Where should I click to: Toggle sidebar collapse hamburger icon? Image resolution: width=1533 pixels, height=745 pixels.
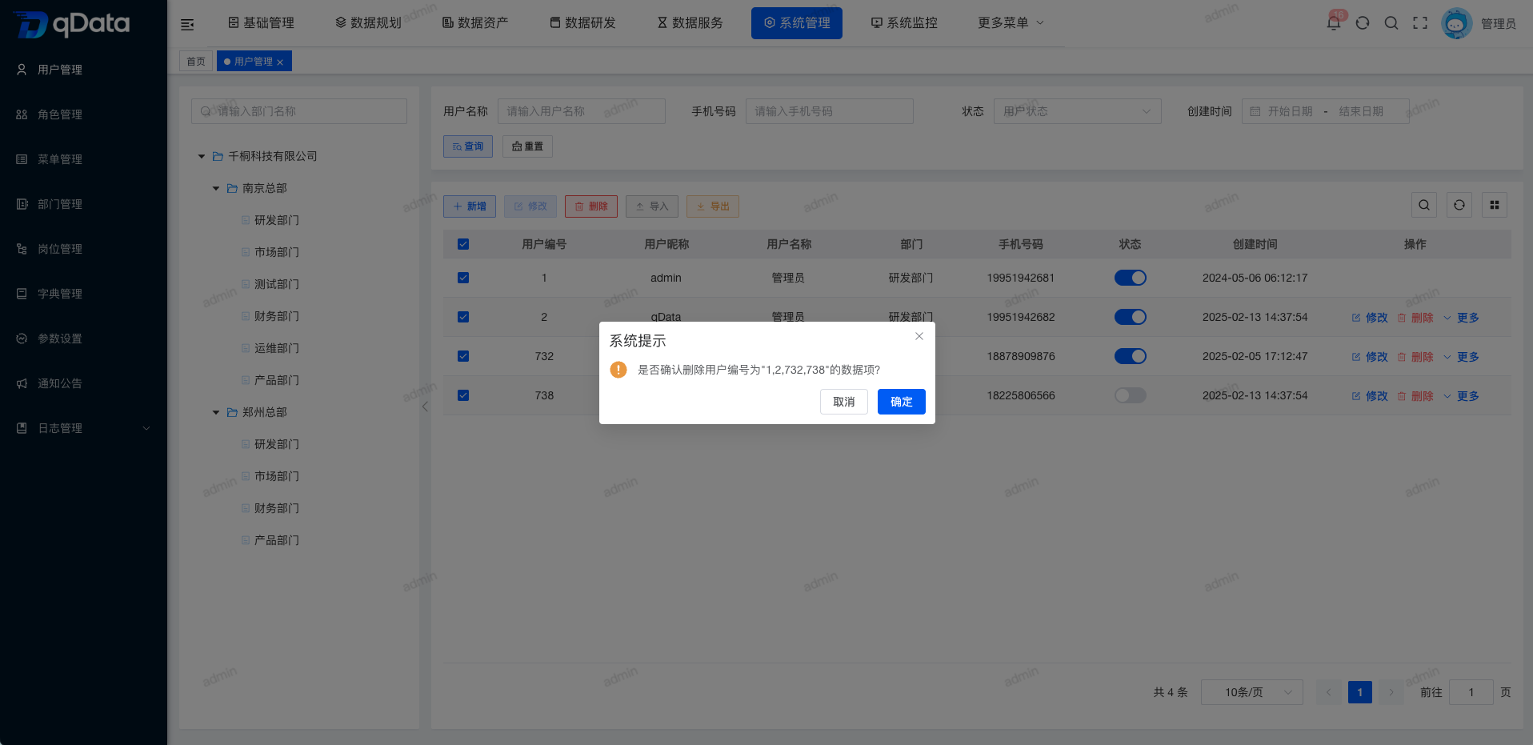coord(187,24)
